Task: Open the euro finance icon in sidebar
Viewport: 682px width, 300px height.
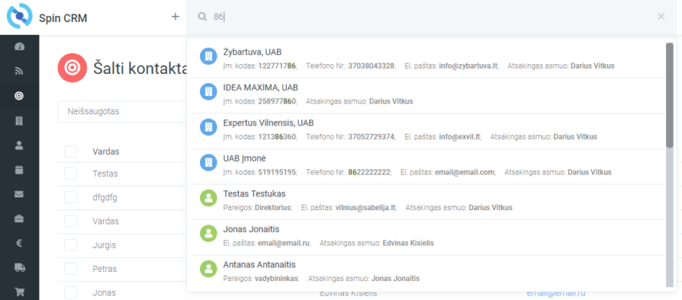Action: (19, 243)
